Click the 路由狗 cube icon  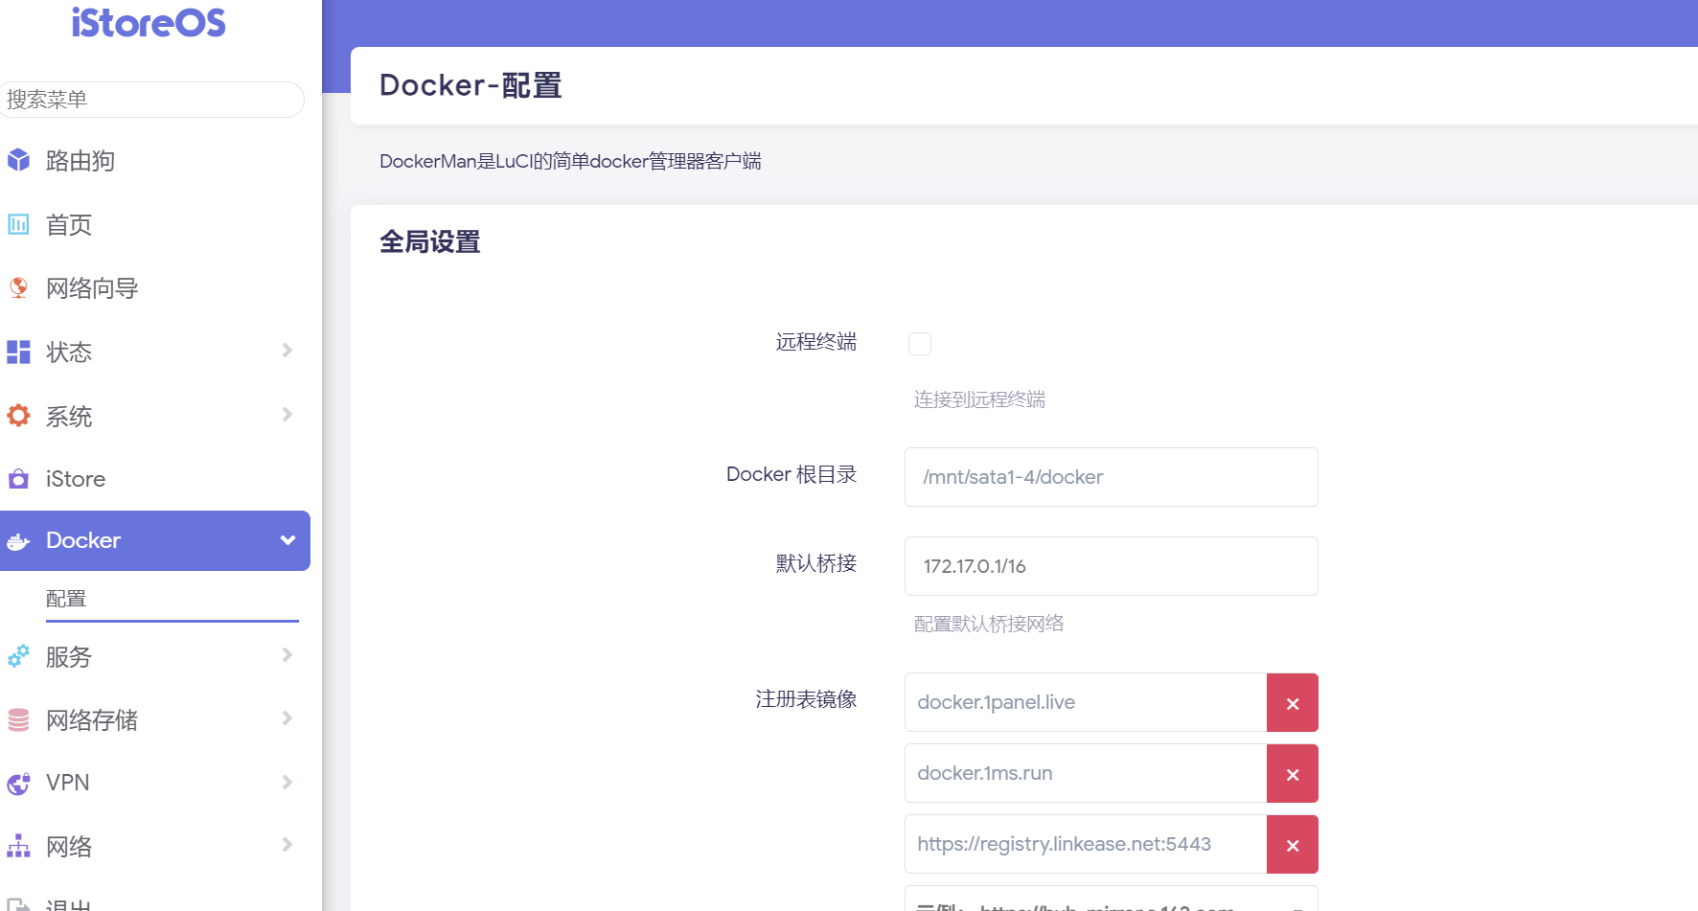coord(18,160)
